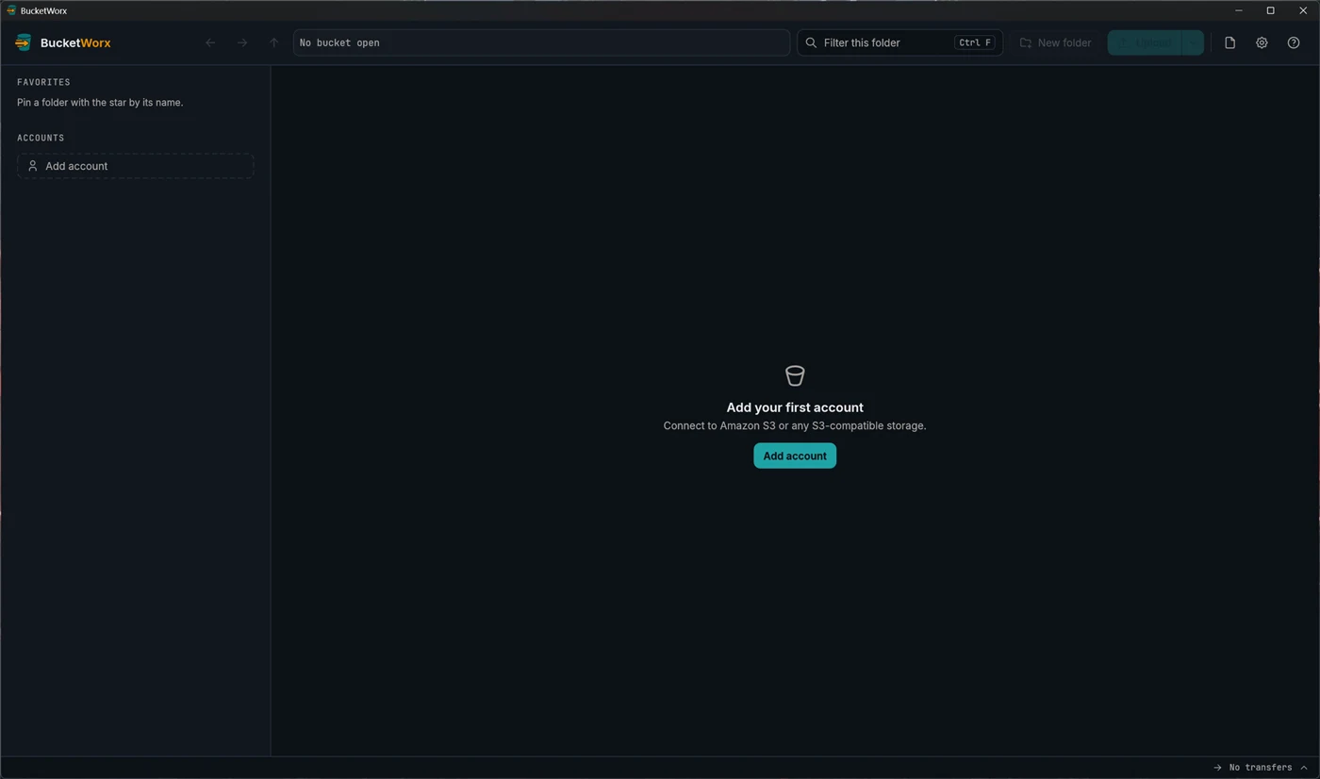Open the document page icon in toolbar

tap(1229, 42)
